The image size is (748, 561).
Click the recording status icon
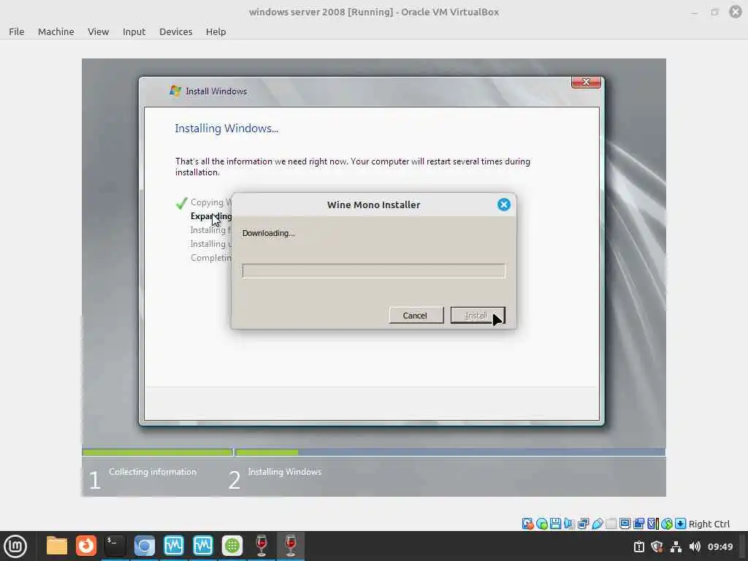638,524
